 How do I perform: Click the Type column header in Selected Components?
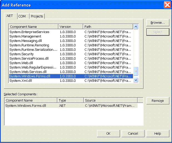pos(70,100)
